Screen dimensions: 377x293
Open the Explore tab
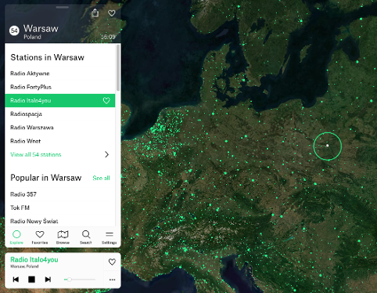16,237
